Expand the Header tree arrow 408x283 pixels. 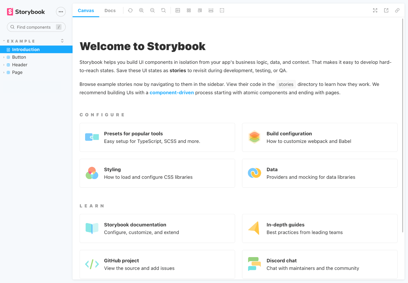(x=4, y=65)
